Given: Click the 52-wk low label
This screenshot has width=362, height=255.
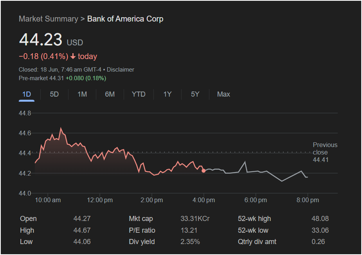Looking at the screenshot, I should [x=253, y=230].
